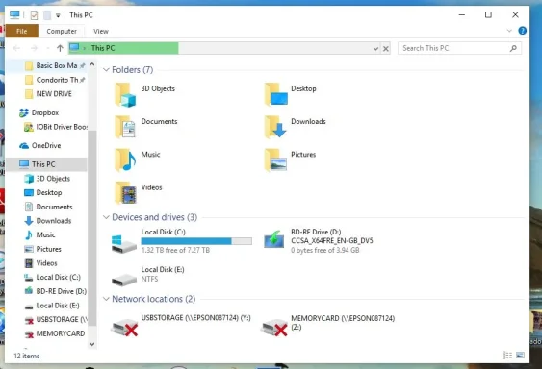
Task: Select Pictures in the sidebar tree
Action: click(42, 249)
